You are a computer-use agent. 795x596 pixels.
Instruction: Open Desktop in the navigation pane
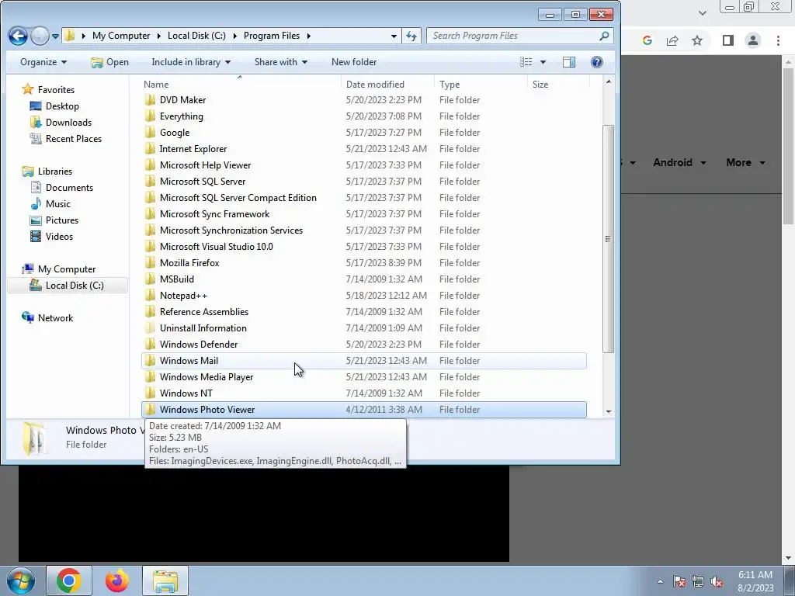click(62, 106)
